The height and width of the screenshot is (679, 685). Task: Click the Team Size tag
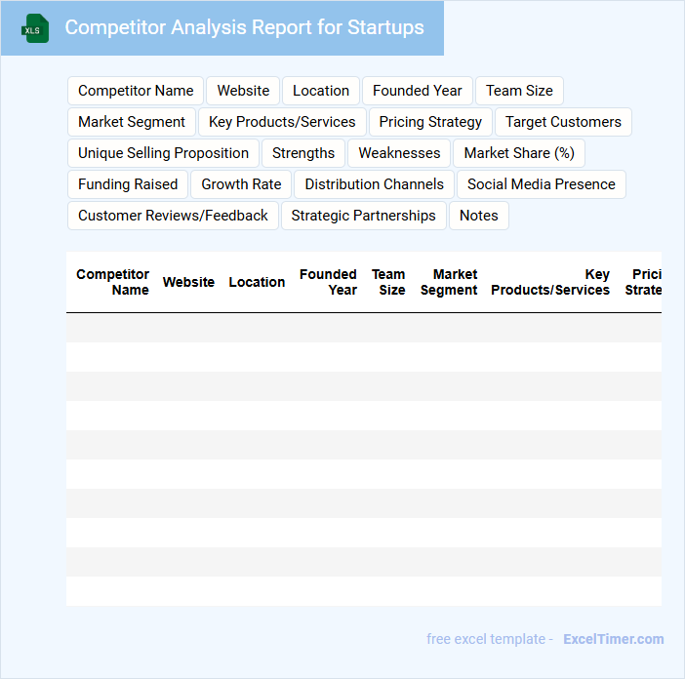pyautogui.click(x=519, y=91)
